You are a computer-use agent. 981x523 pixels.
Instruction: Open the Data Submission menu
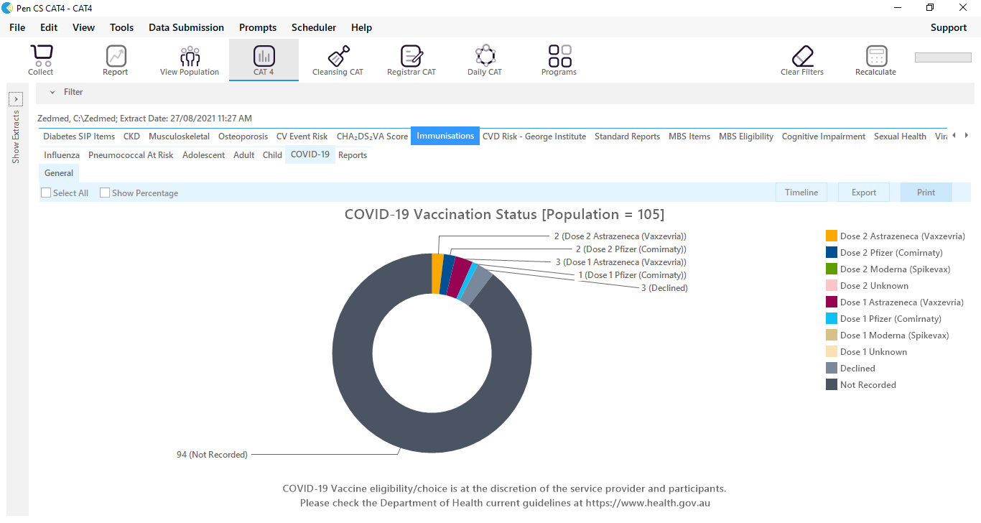[186, 27]
